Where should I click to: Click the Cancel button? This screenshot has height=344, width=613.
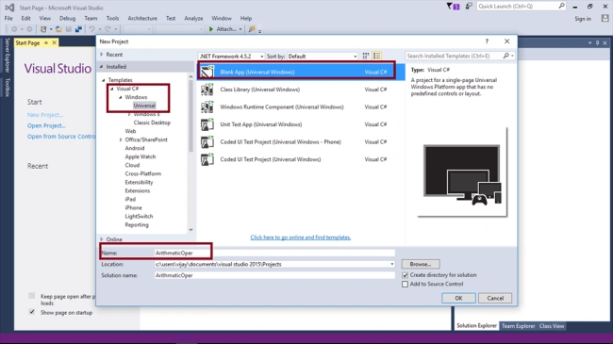click(x=495, y=298)
